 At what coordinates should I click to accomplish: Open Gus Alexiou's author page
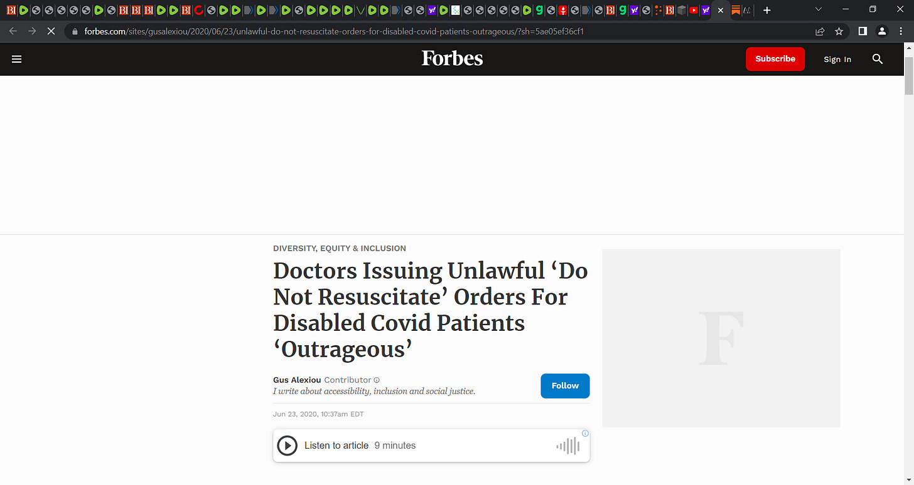pyautogui.click(x=297, y=380)
